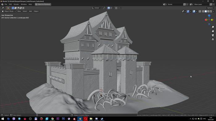The width and height of the screenshot is (216, 121).
Task: Open the Add menu in viewport header
Action: (x=31, y=11)
